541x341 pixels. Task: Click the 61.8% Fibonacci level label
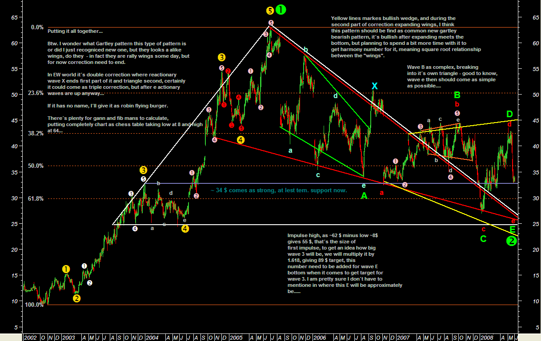tap(36, 198)
